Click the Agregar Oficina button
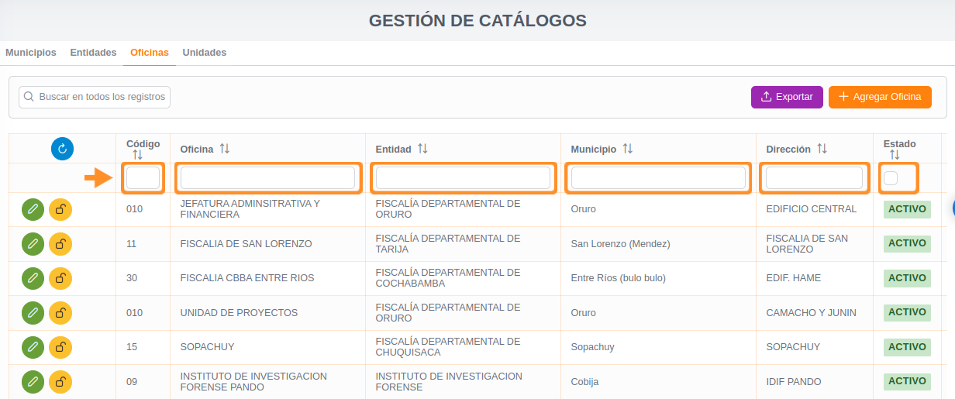This screenshot has height=399, width=955. pyautogui.click(x=880, y=97)
